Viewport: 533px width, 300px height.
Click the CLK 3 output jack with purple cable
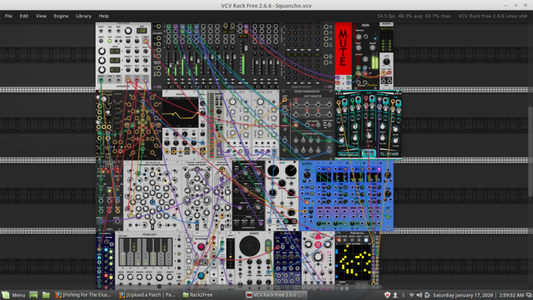coord(146,81)
